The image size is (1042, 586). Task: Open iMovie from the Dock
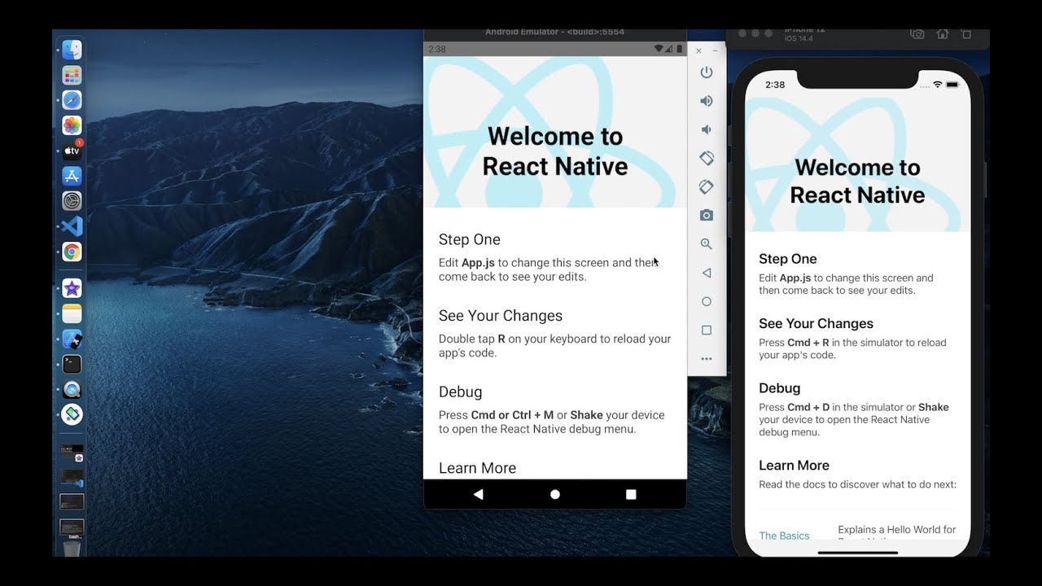pyautogui.click(x=72, y=288)
